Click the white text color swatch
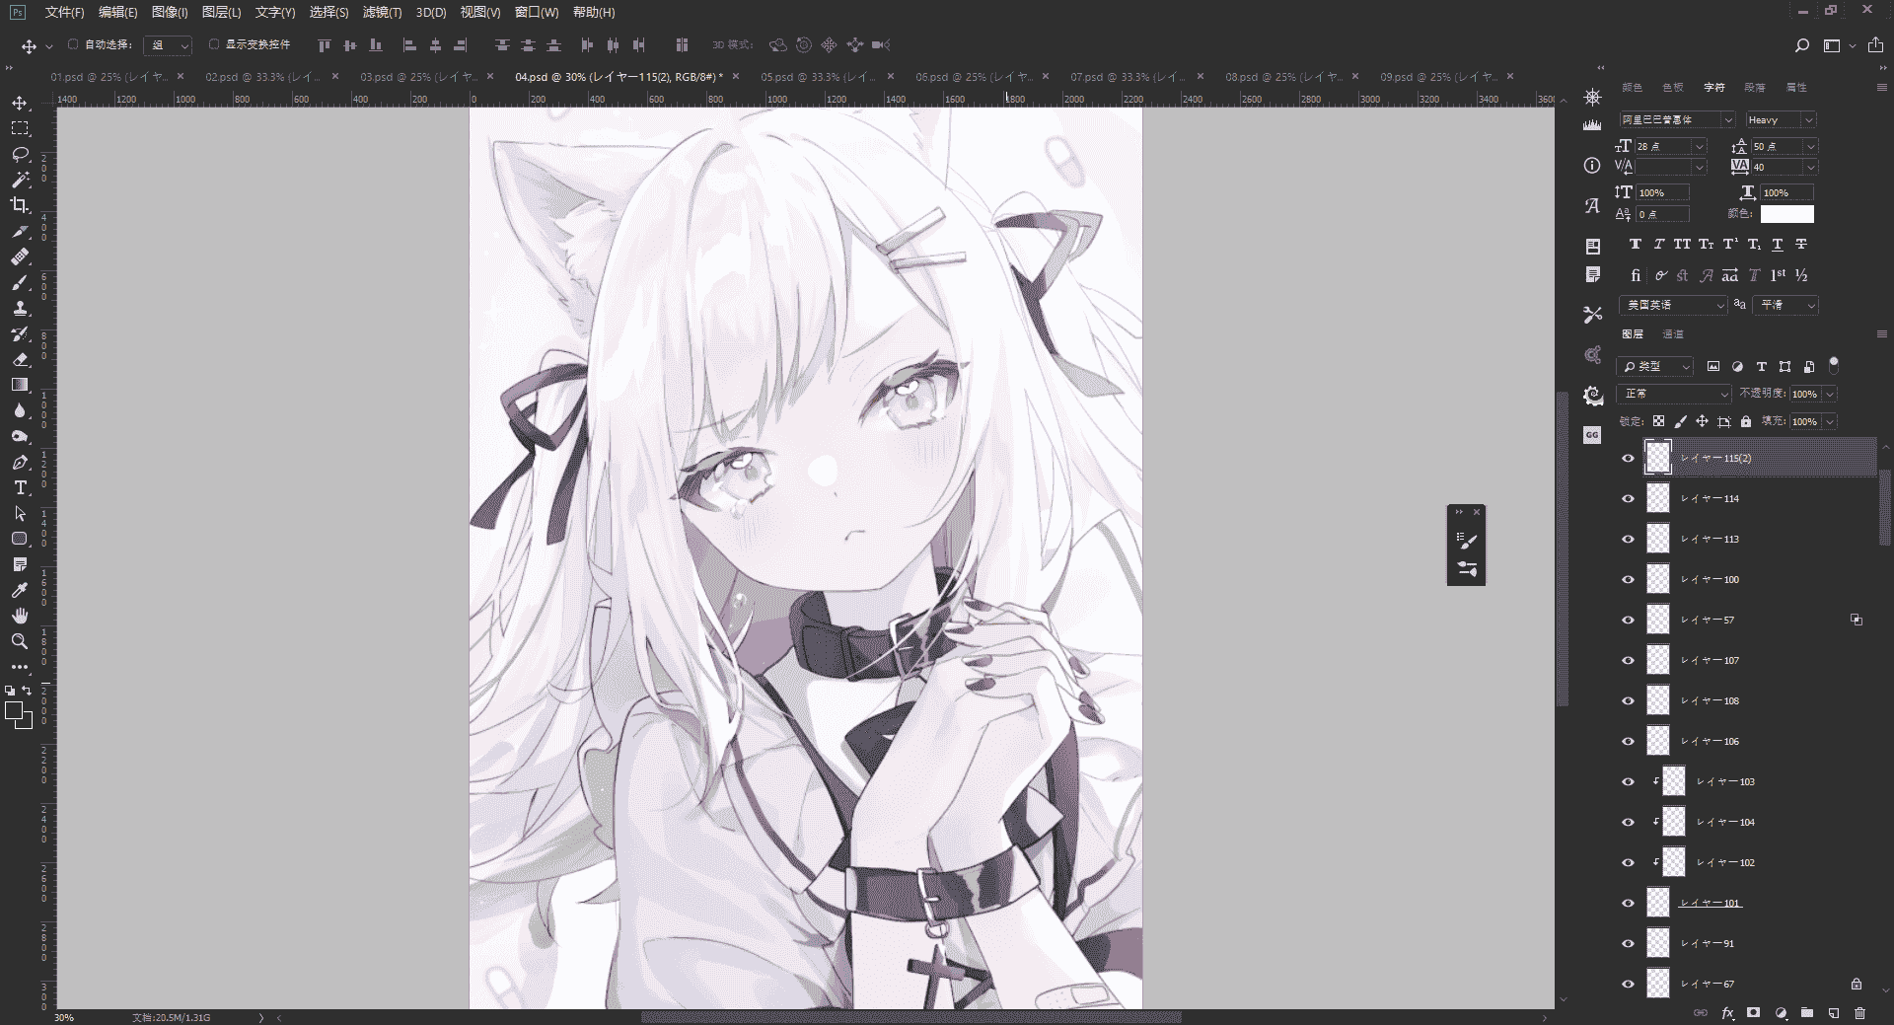This screenshot has height=1025, width=1894. coord(1786,214)
